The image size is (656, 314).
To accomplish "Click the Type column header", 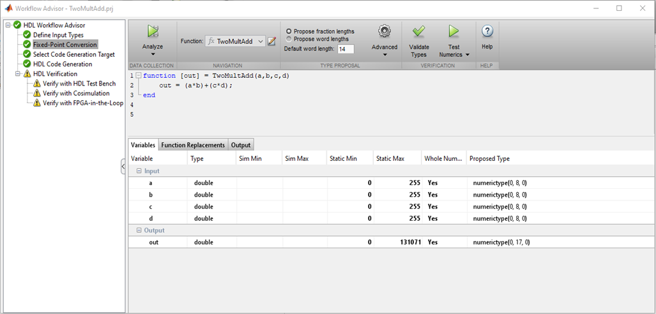I will pos(211,158).
